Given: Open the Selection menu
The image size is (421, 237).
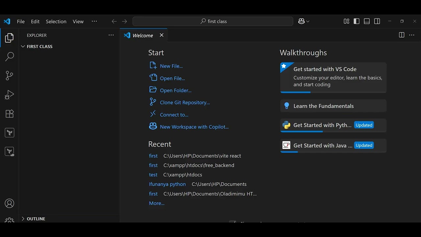Looking at the screenshot, I should click(56, 21).
